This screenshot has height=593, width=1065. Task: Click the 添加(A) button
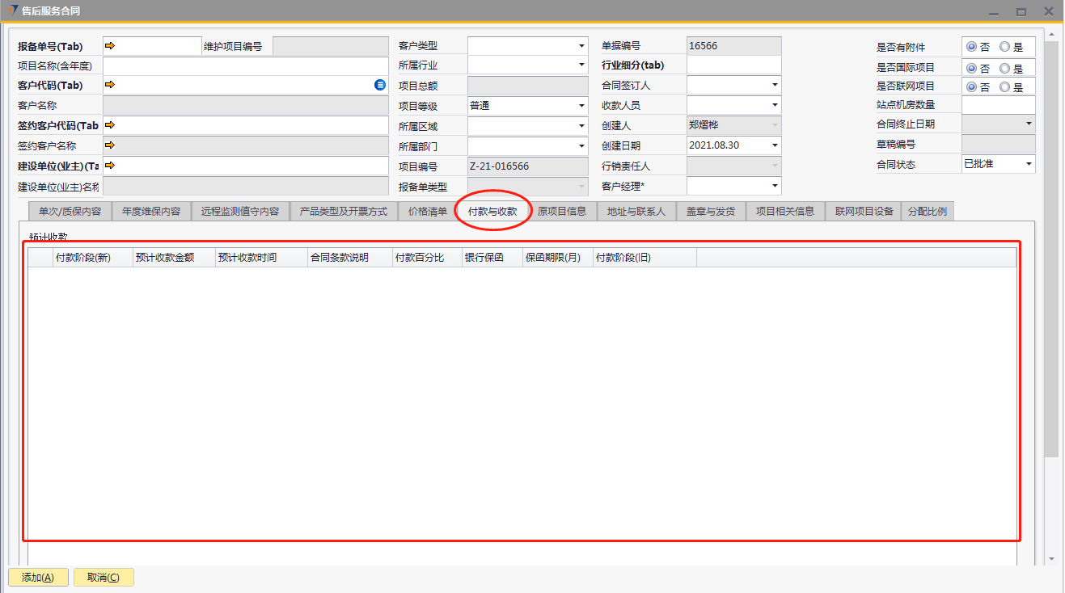coord(38,577)
